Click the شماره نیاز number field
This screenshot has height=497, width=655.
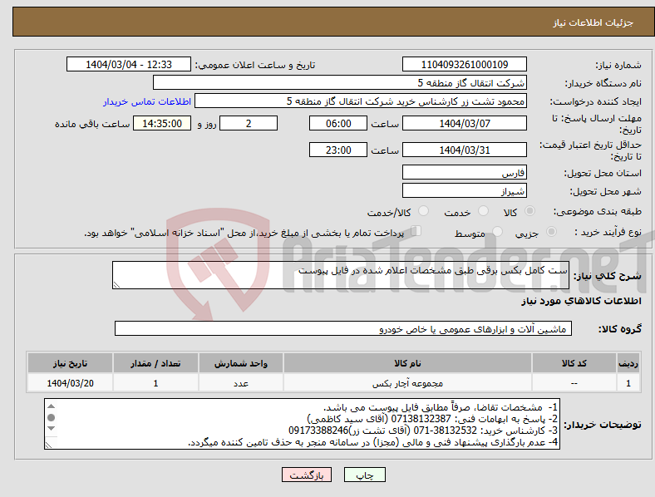click(x=464, y=65)
